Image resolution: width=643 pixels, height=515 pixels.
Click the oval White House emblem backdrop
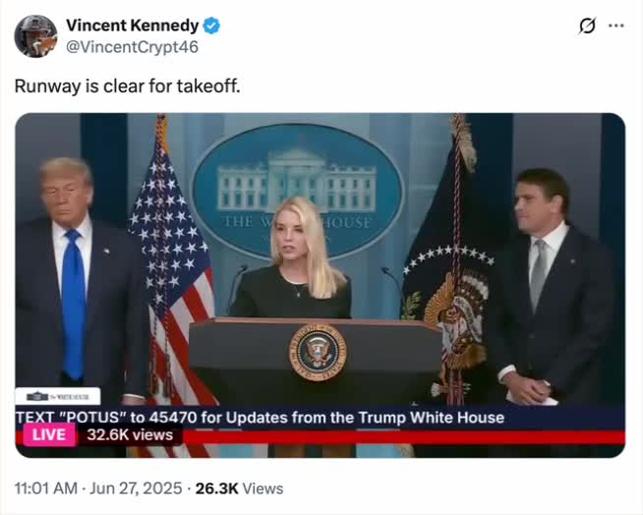point(298,191)
